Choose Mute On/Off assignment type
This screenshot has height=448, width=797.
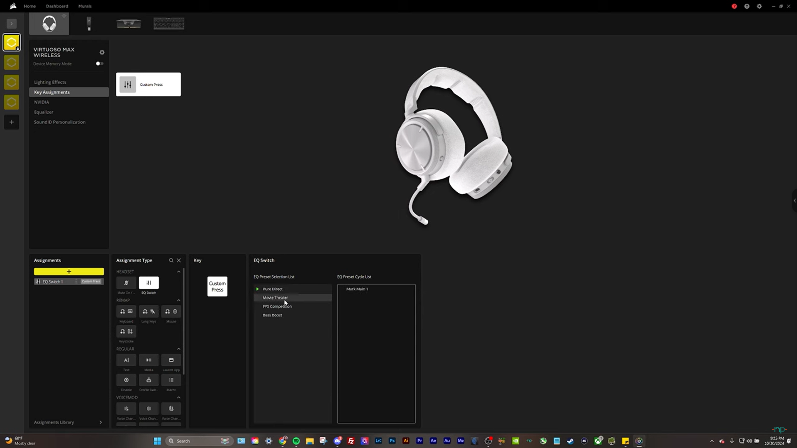point(126,283)
